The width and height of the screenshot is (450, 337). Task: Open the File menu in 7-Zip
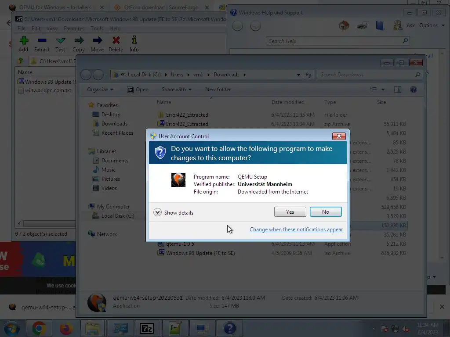pos(21,29)
